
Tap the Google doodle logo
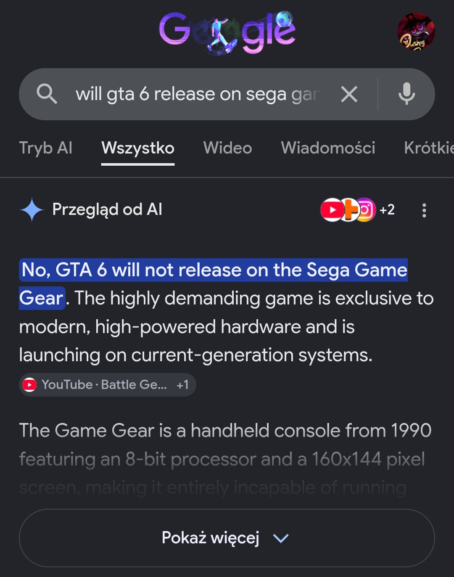pos(227,32)
